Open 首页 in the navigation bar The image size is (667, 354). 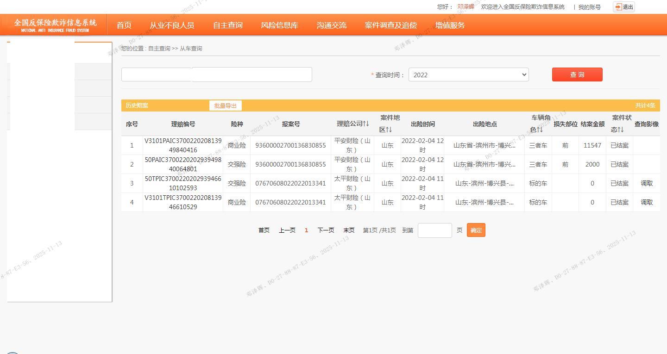[x=124, y=25]
